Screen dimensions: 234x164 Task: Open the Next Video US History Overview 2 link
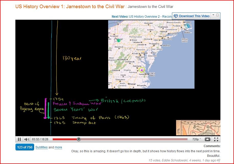(x=142, y=17)
